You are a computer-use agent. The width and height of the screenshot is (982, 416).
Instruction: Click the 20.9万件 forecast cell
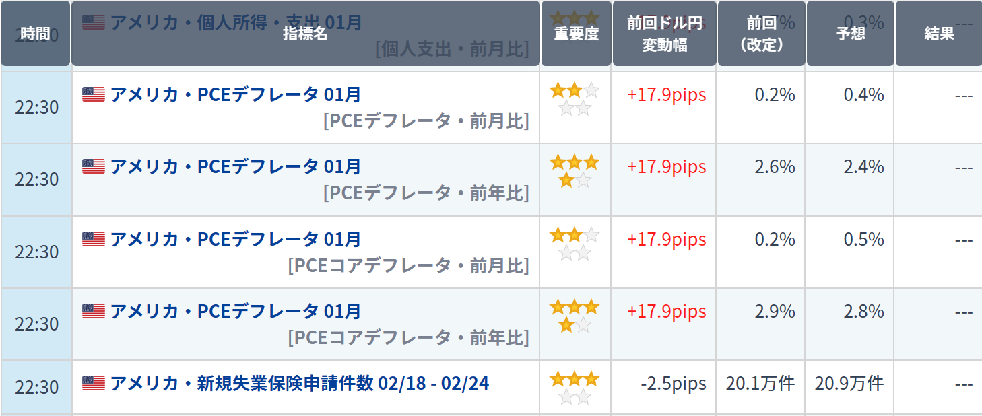coord(849,384)
